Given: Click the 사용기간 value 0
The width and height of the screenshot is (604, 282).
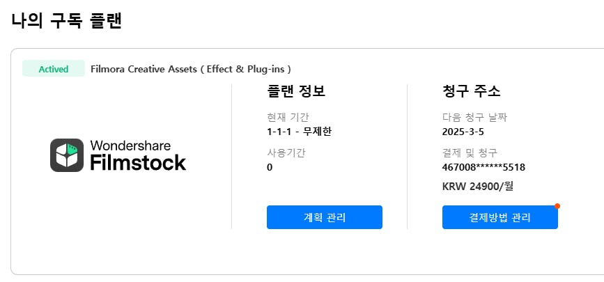Looking at the screenshot, I should coord(270,167).
